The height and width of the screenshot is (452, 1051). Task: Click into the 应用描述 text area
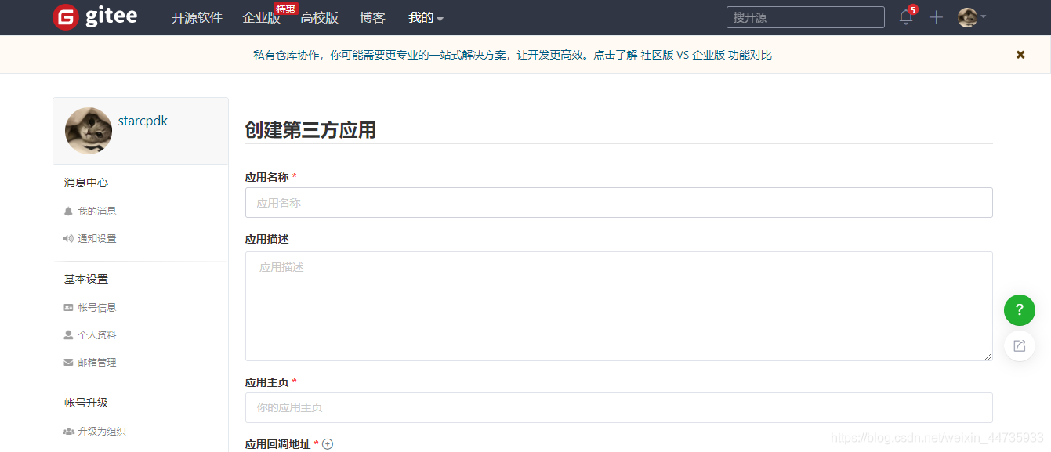(x=618, y=306)
